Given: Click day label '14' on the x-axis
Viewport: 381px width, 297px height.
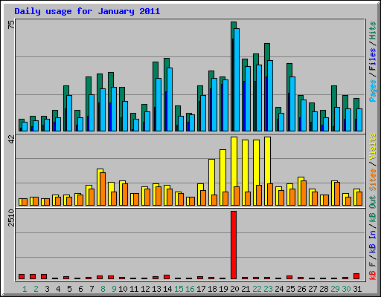Looking at the screenshot, I should pyautogui.click(x=167, y=289).
